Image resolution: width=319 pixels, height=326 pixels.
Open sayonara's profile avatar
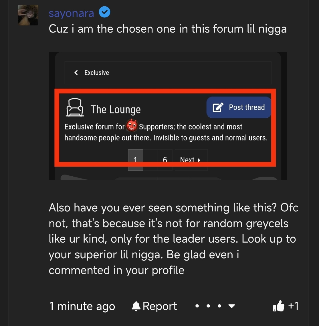pos(28,15)
